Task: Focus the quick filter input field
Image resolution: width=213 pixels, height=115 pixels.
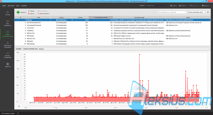Action: click(172, 12)
